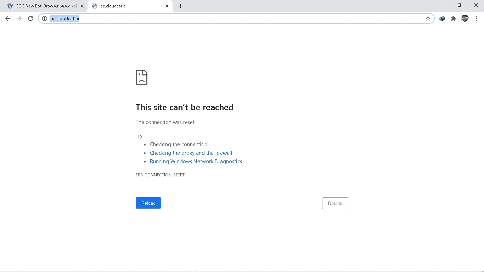Click the This site can't be reached heading
484x272 pixels.
[x=185, y=107]
